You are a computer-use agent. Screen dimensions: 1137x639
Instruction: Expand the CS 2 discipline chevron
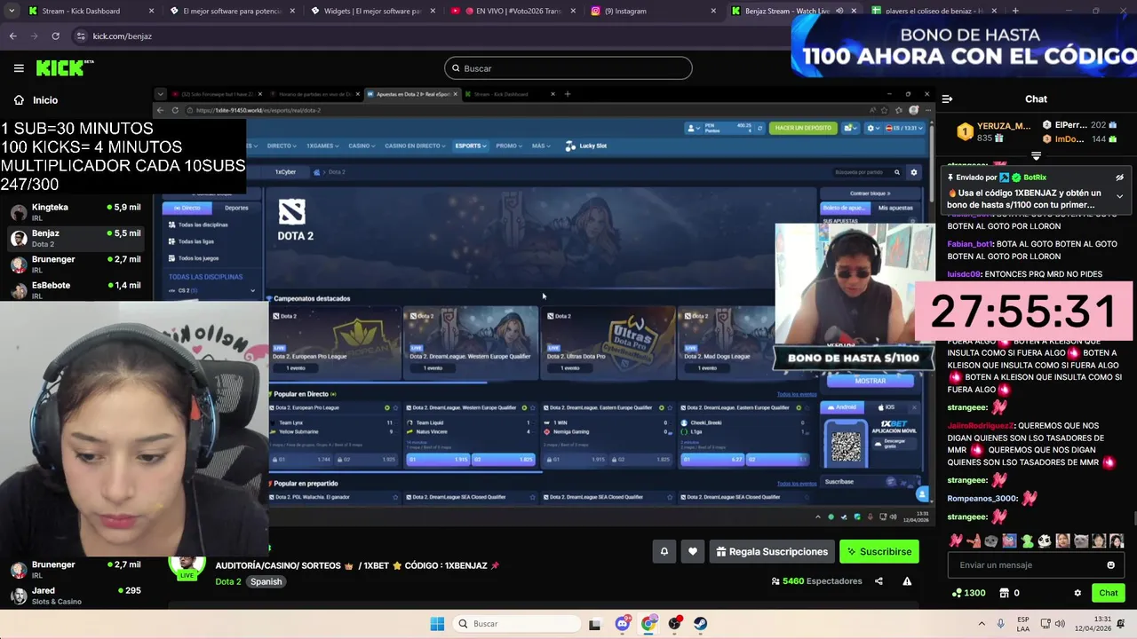(252, 290)
